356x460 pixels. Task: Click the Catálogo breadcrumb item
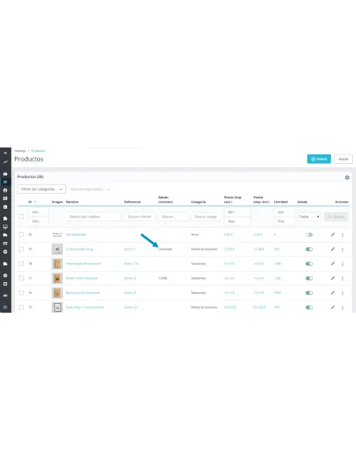[x=20, y=150]
